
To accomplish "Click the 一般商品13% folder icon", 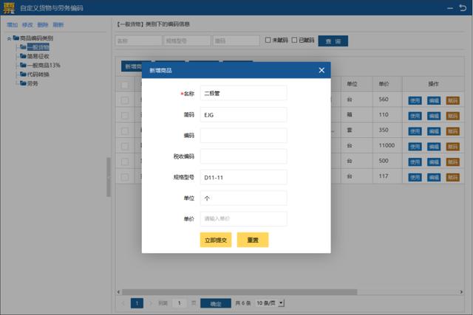I will click(x=24, y=65).
